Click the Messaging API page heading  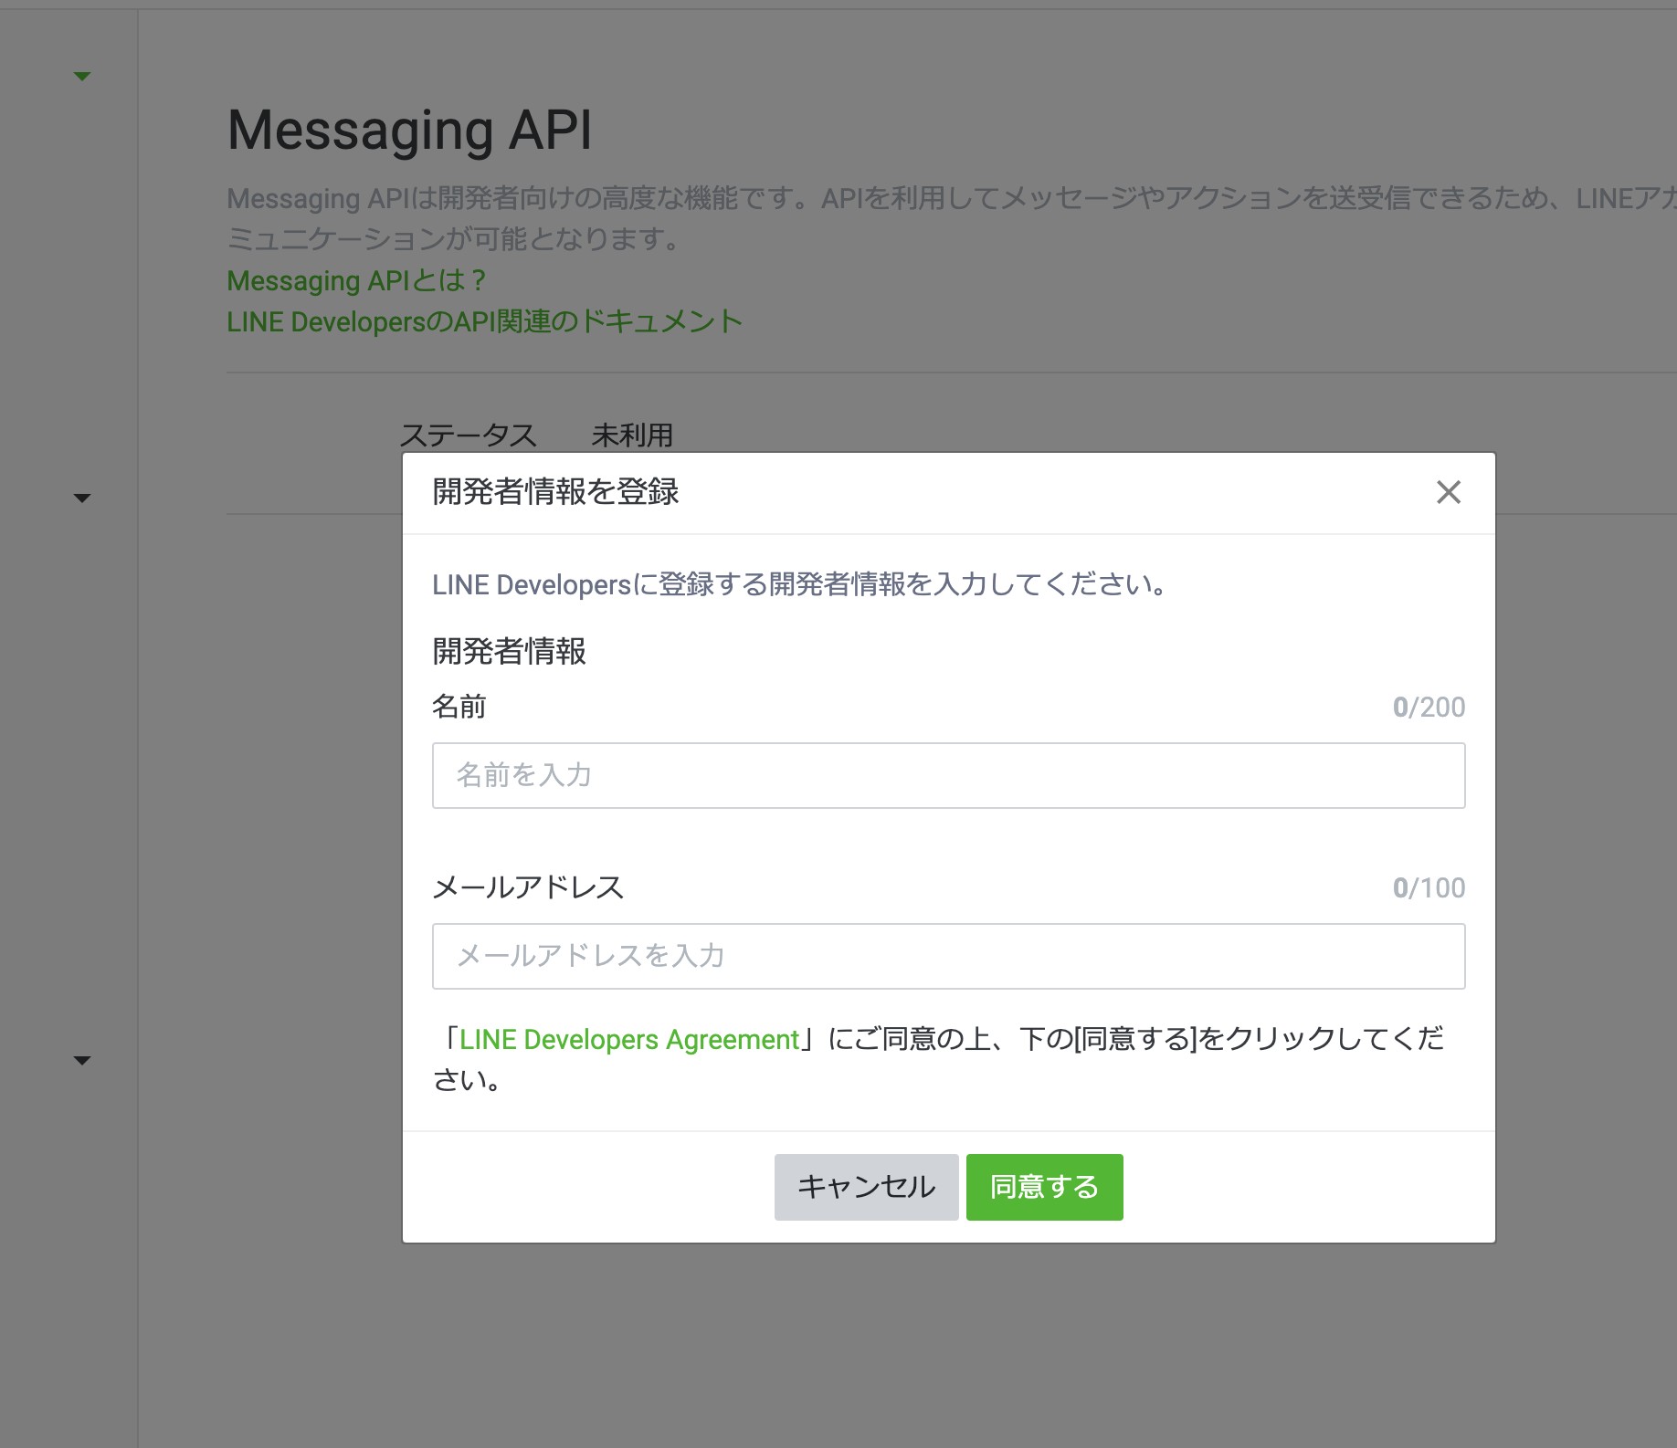pos(409,131)
